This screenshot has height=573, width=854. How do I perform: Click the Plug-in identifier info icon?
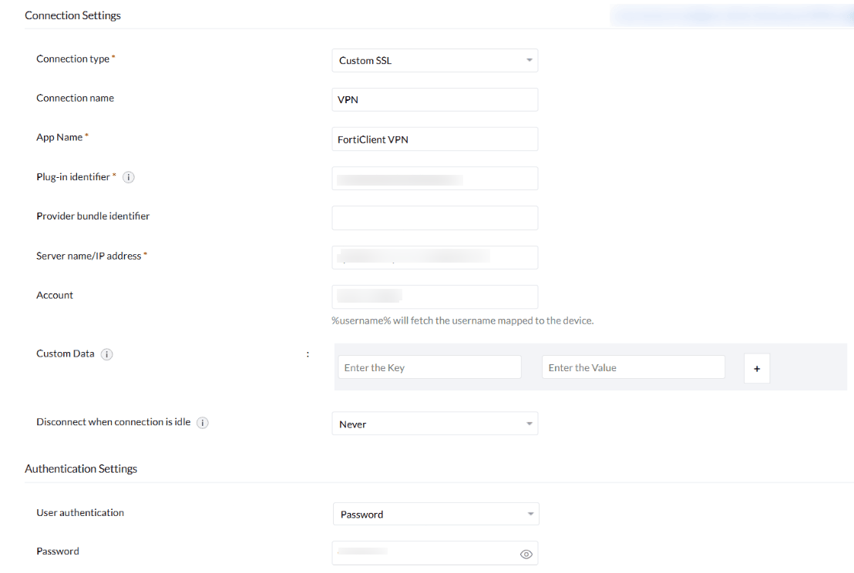pyautogui.click(x=129, y=177)
